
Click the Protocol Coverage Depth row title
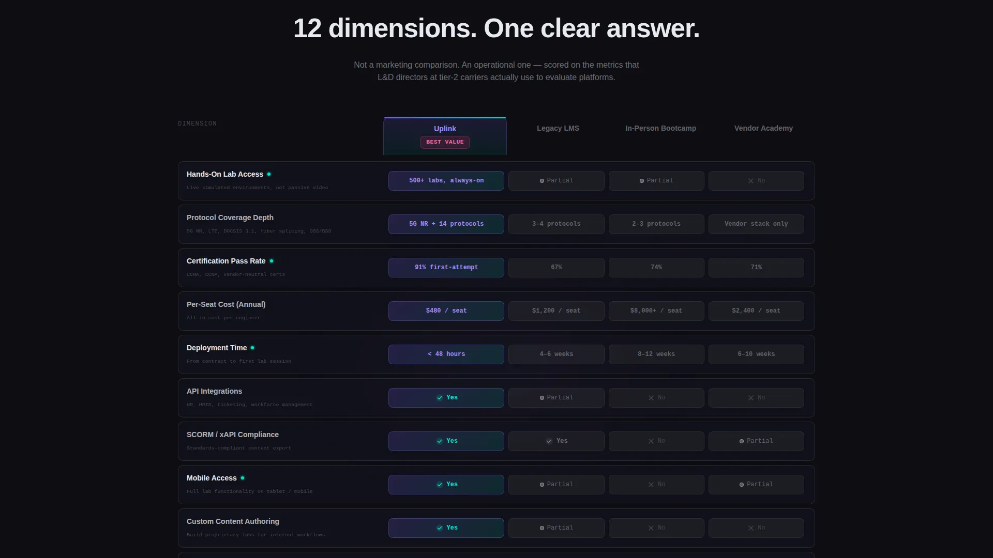pos(230,218)
